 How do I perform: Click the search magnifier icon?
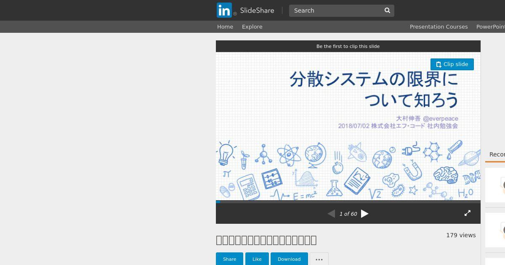tap(387, 11)
